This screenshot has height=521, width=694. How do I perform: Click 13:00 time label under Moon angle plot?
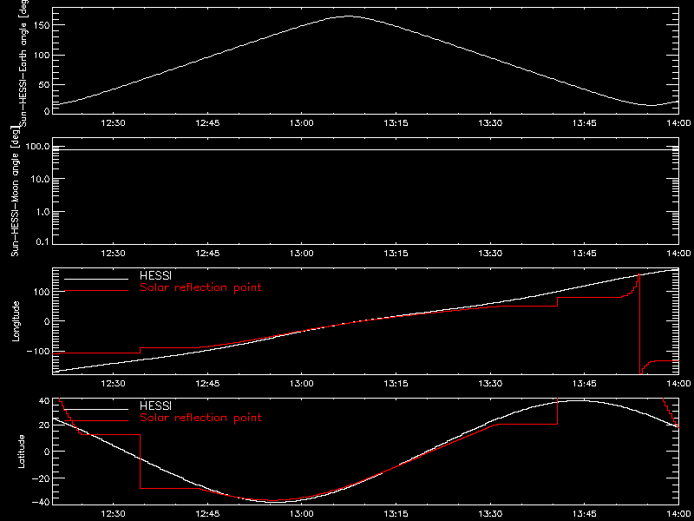[x=302, y=254]
